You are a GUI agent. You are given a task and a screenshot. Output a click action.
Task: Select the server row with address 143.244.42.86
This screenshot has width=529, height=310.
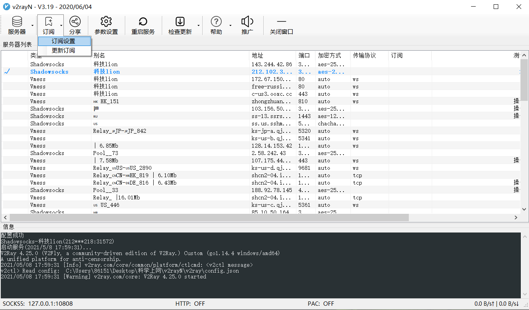(261, 64)
